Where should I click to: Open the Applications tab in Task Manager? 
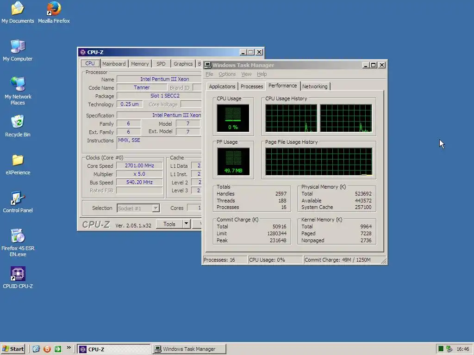[222, 86]
